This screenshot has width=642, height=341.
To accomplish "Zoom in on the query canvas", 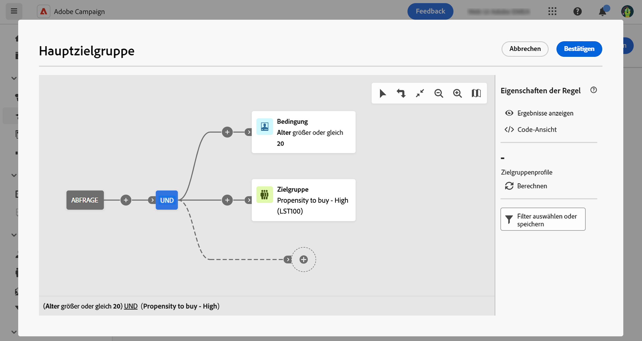I will [x=457, y=93].
